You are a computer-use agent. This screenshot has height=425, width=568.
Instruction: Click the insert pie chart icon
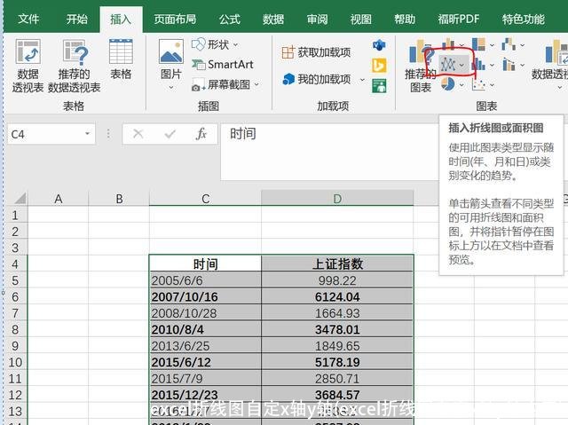coord(448,84)
